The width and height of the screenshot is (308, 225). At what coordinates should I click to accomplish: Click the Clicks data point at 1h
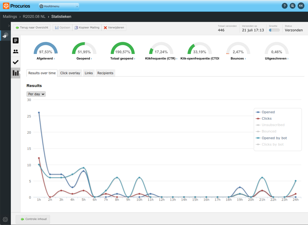pos(39,158)
